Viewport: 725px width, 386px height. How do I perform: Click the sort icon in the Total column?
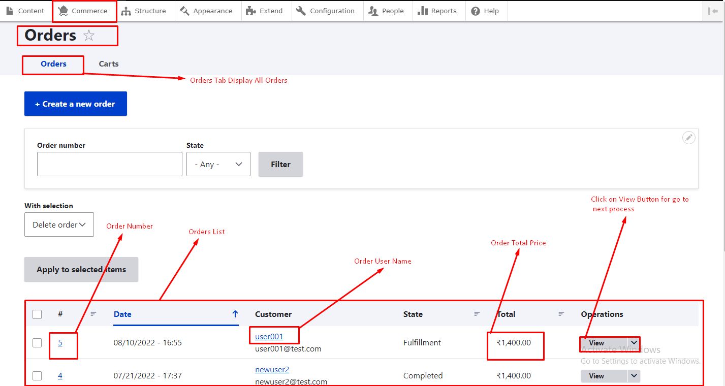561,314
